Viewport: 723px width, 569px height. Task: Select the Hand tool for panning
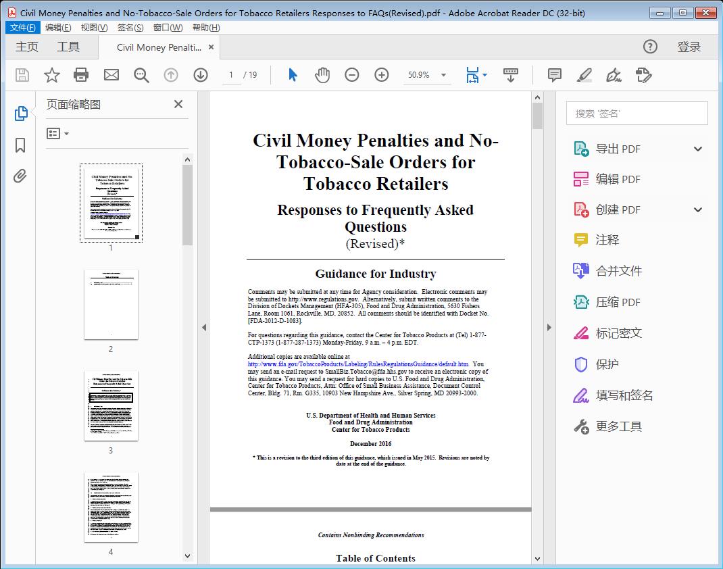322,75
